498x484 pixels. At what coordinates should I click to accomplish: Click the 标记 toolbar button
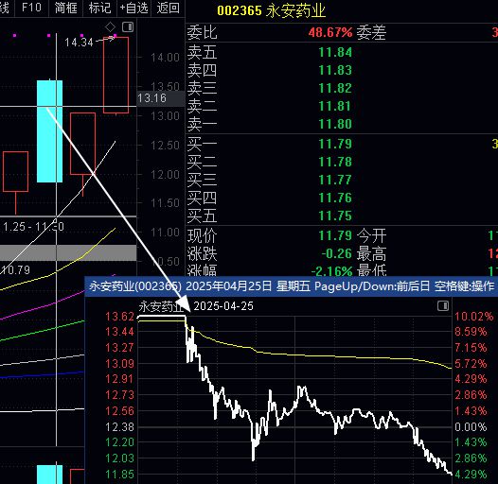click(99, 8)
